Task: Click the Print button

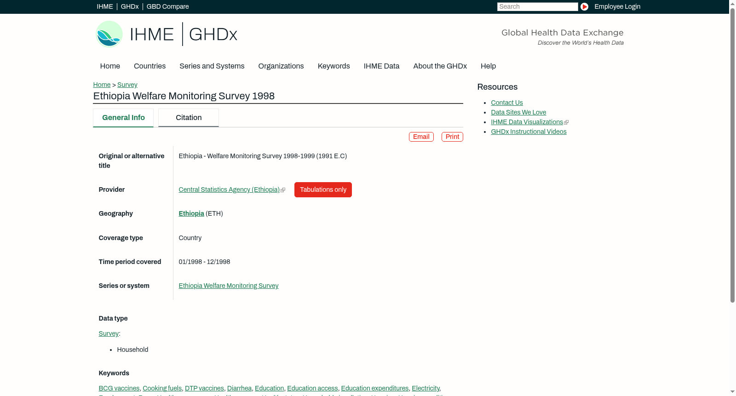Action: tap(452, 137)
